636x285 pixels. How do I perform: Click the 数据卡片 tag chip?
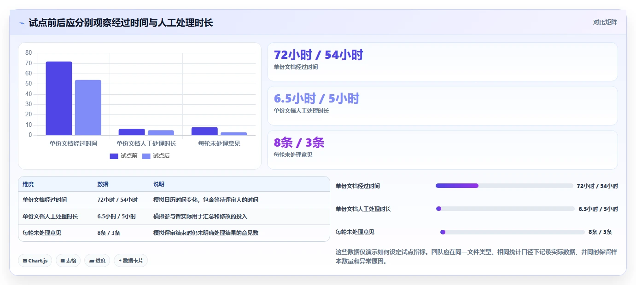tap(131, 261)
